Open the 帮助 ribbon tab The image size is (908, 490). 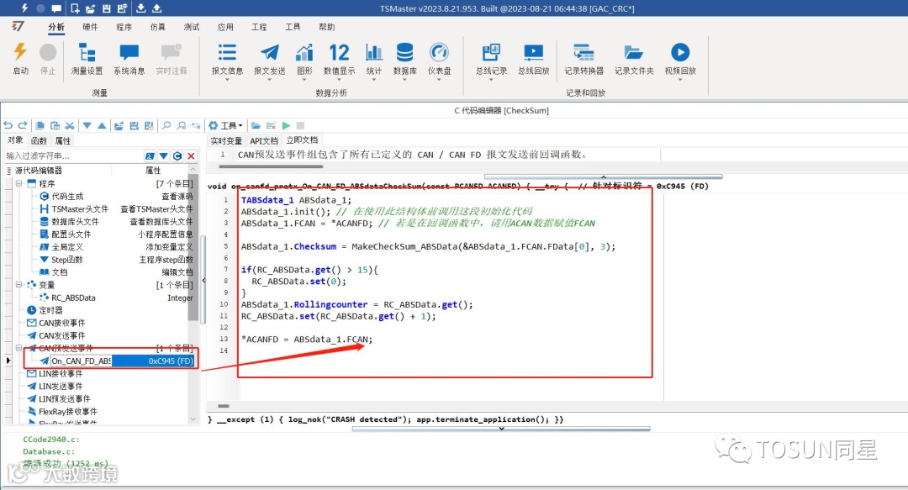click(326, 27)
